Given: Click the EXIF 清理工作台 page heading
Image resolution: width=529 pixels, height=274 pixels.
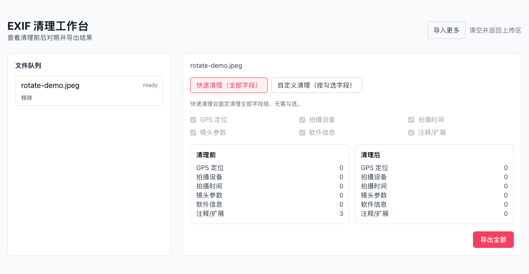Looking at the screenshot, I should pos(48,26).
